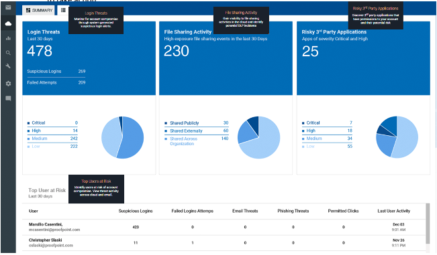Click the 25 risky apps total

[310, 52]
